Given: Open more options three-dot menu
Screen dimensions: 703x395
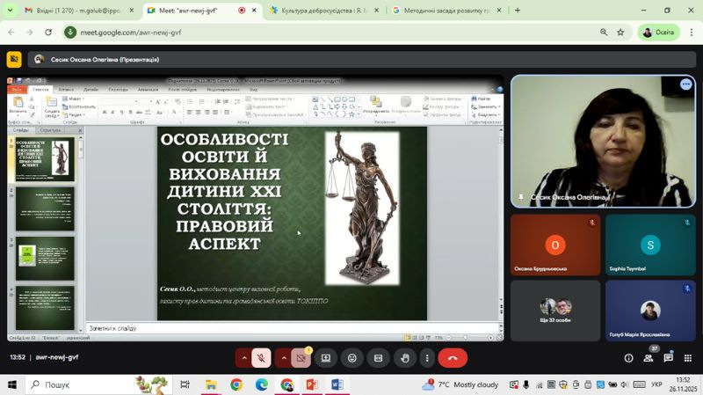Looking at the screenshot, I should click(427, 358).
